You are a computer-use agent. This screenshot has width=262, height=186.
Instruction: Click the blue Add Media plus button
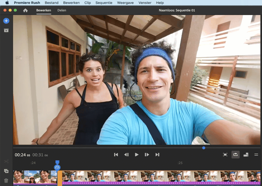point(6,21)
